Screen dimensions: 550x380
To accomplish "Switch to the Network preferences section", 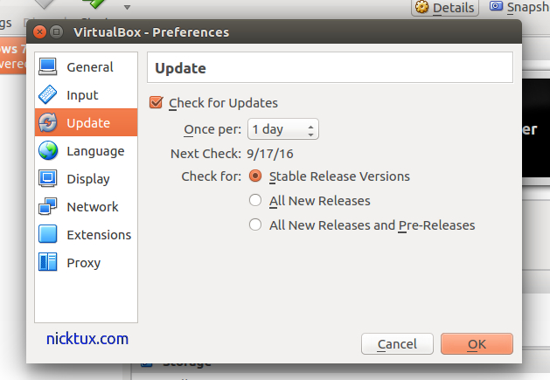I will pyautogui.click(x=92, y=207).
